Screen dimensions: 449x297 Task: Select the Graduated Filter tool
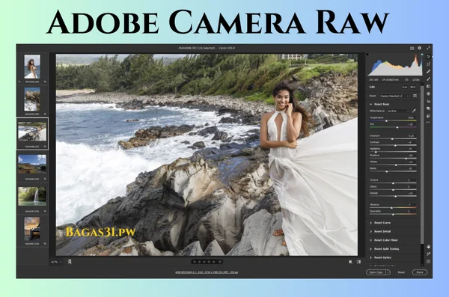pos(428,86)
